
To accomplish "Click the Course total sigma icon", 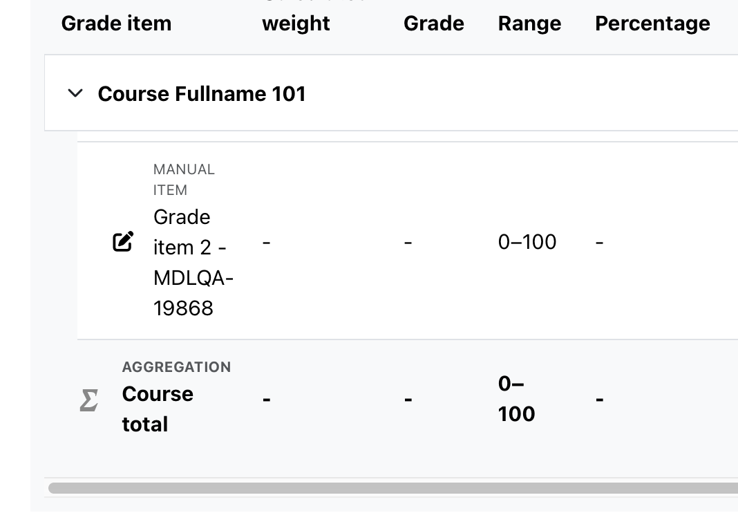I will [89, 400].
